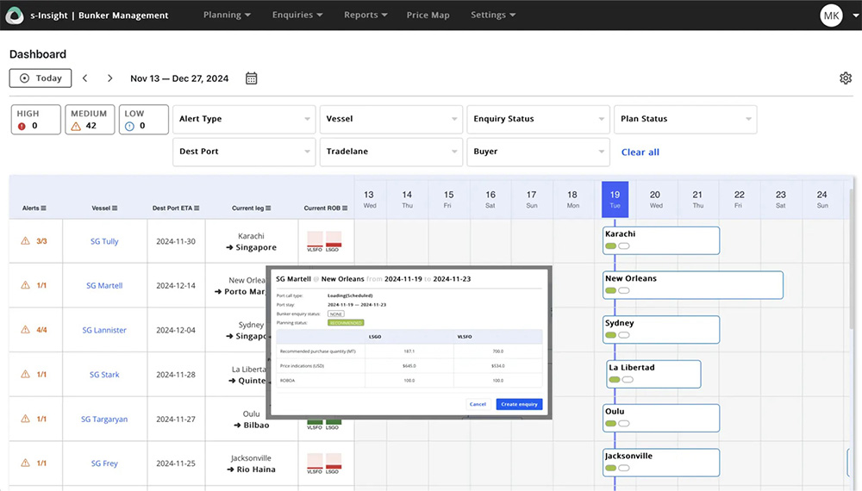Click the Today button
The height and width of the screenshot is (491, 862).
(41, 78)
